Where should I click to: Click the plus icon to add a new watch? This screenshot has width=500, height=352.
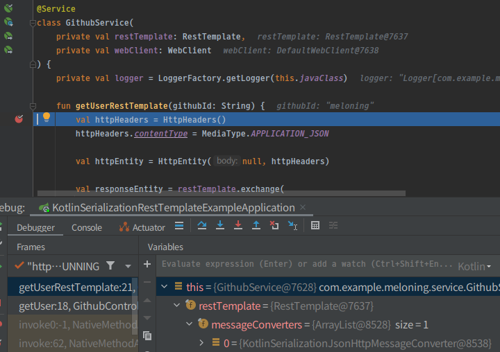click(x=147, y=264)
